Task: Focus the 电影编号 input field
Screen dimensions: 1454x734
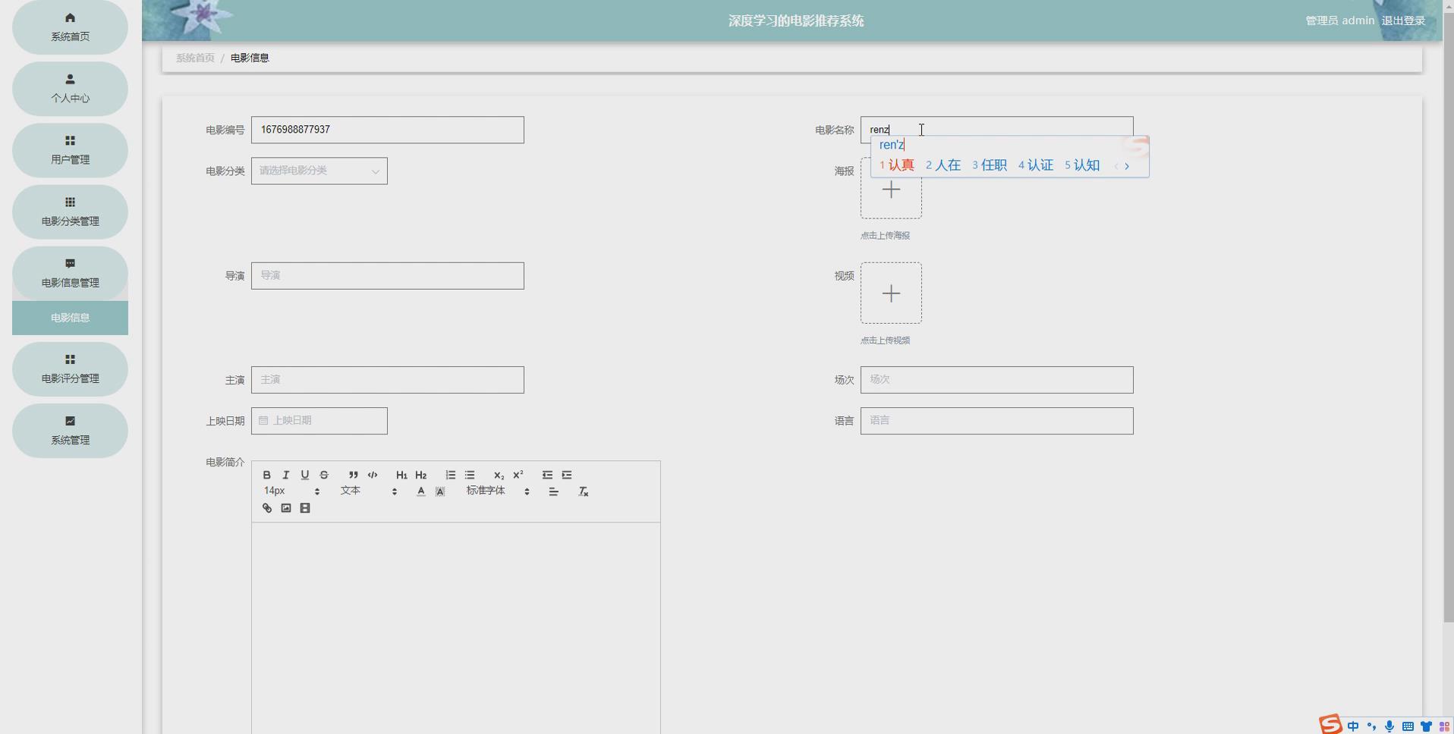Action: click(387, 130)
